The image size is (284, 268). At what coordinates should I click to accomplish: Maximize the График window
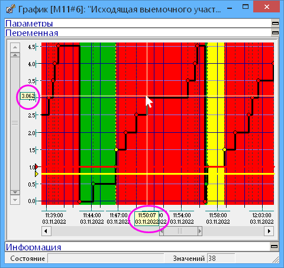point(246,7)
